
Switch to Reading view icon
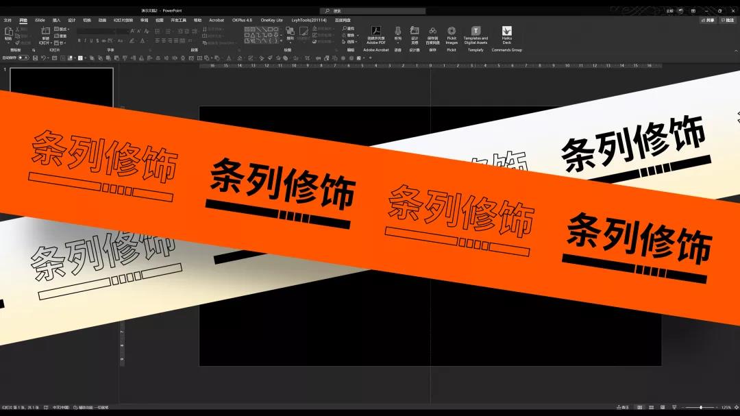pos(663,407)
